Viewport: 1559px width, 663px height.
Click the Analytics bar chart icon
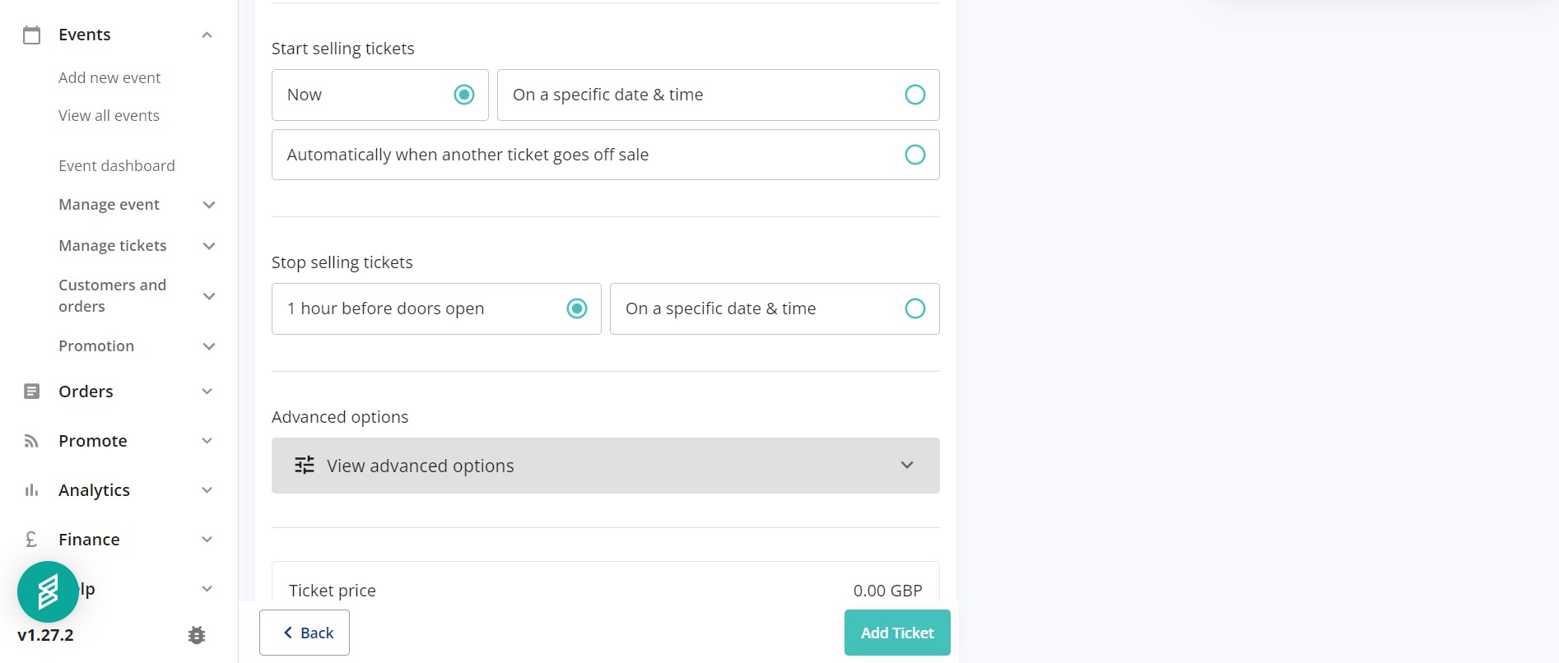click(32, 490)
